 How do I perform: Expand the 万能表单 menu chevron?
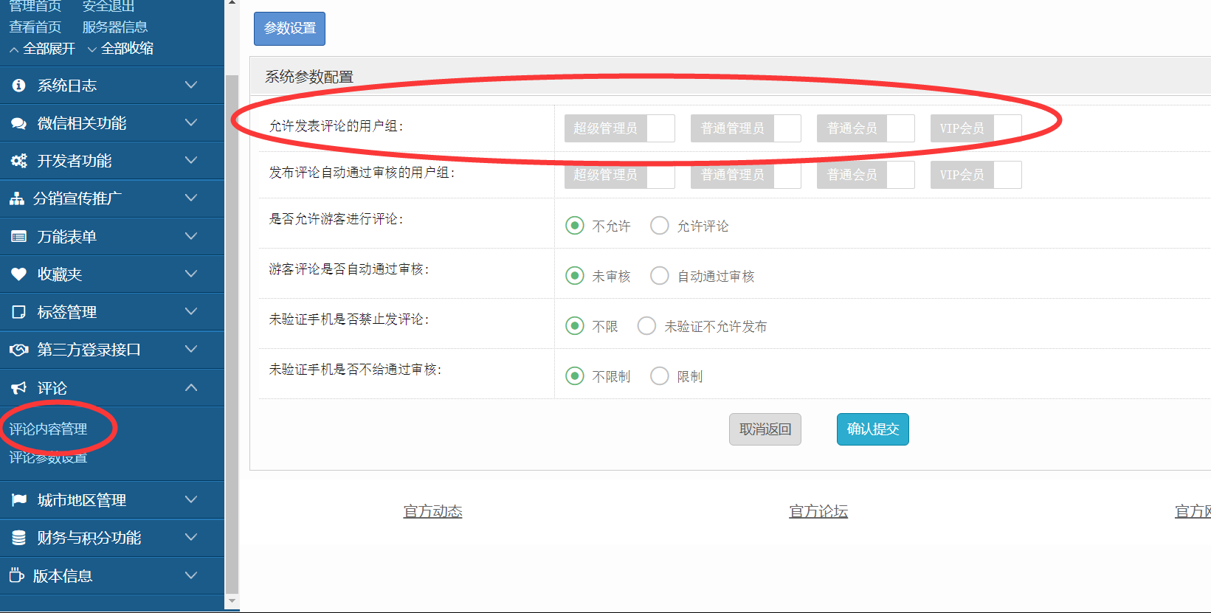click(191, 236)
